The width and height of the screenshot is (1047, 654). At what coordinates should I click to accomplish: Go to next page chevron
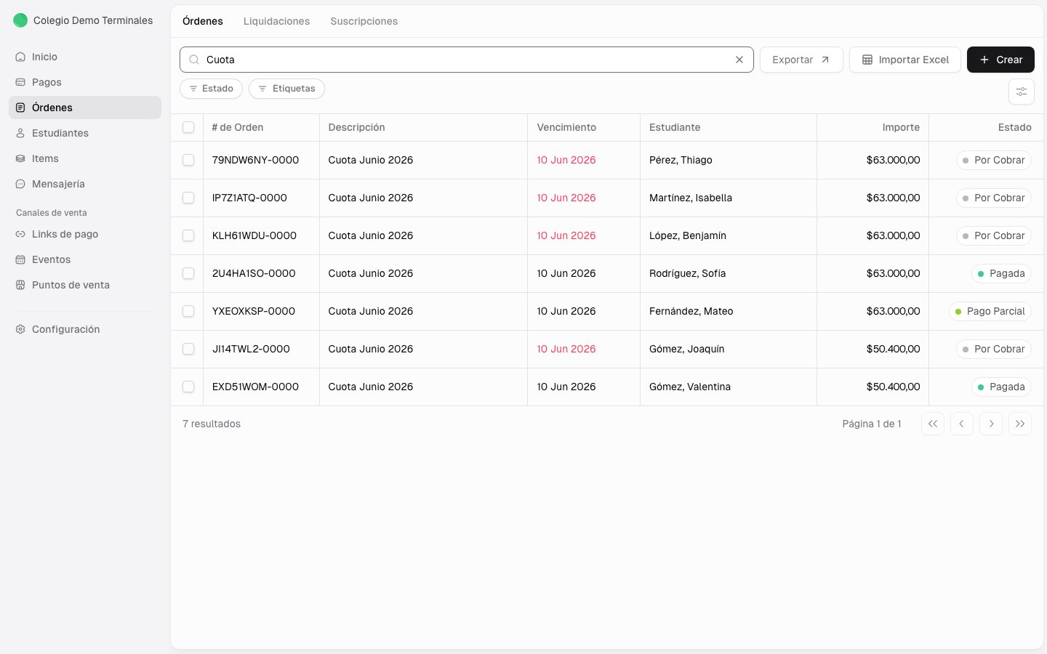coord(991,424)
